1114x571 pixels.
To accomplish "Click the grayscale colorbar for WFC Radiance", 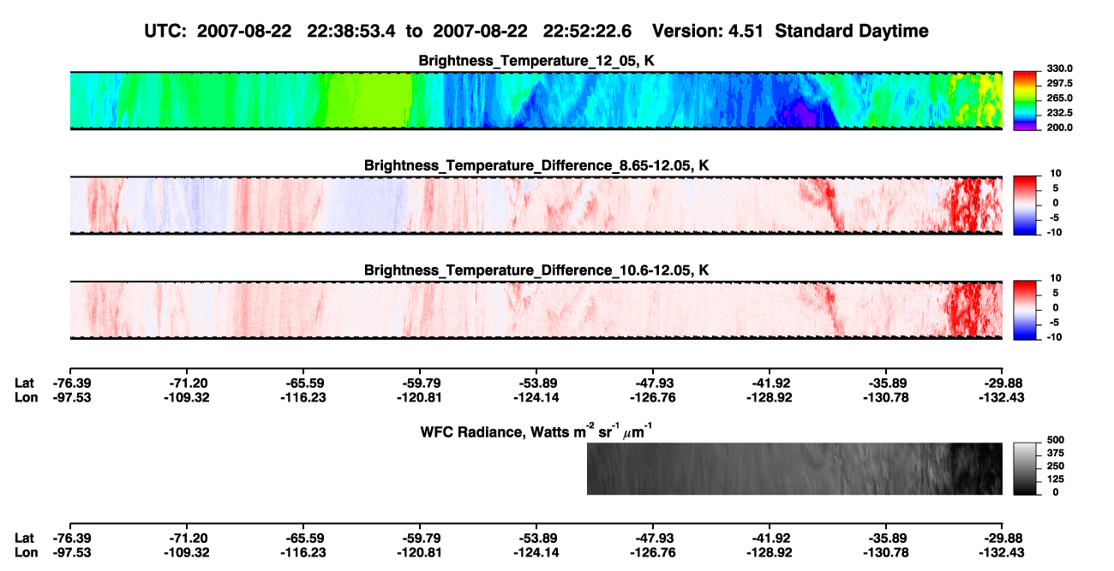I will (1025, 468).
